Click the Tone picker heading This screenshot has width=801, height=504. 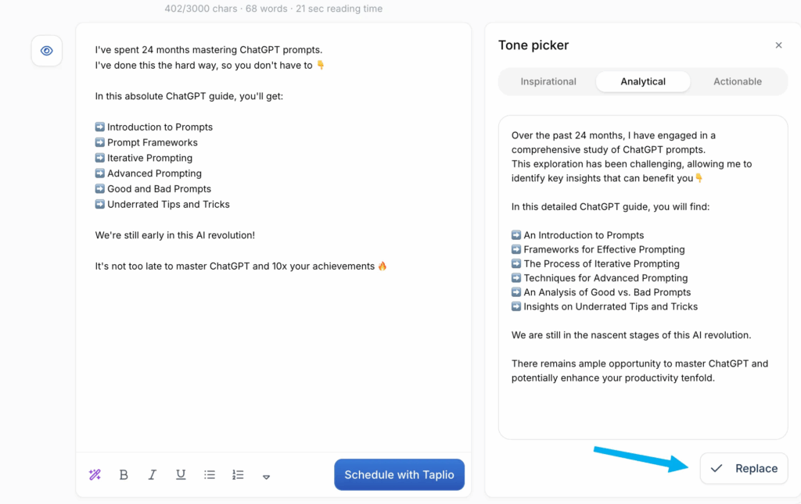(x=533, y=45)
